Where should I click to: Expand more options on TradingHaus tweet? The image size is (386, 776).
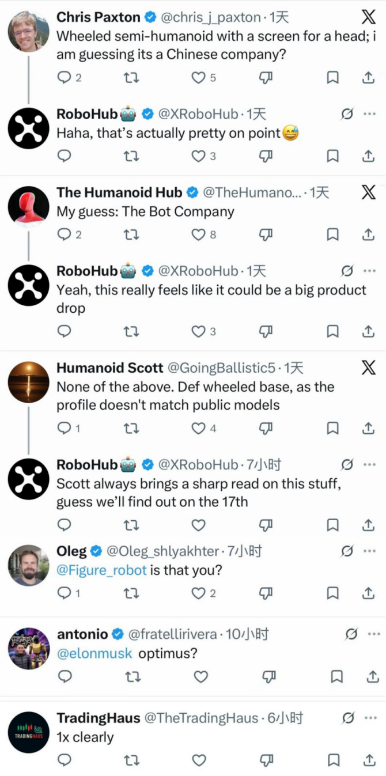(369, 718)
